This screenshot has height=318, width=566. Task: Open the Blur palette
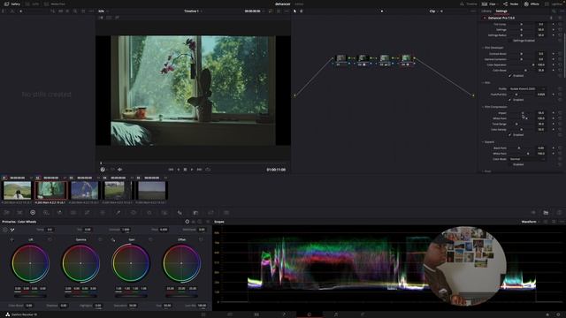(x=180, y=213)
